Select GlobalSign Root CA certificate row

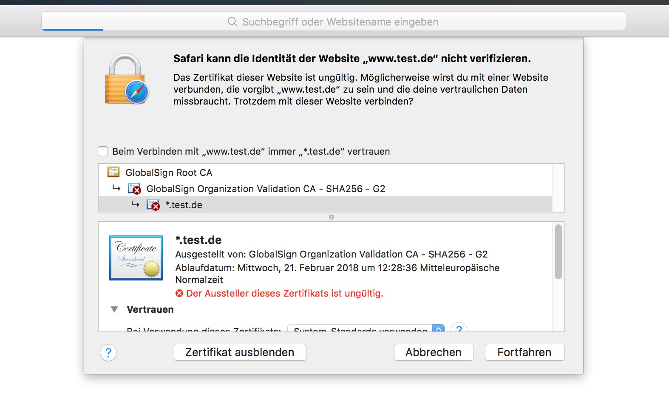(x=325, y=173)
